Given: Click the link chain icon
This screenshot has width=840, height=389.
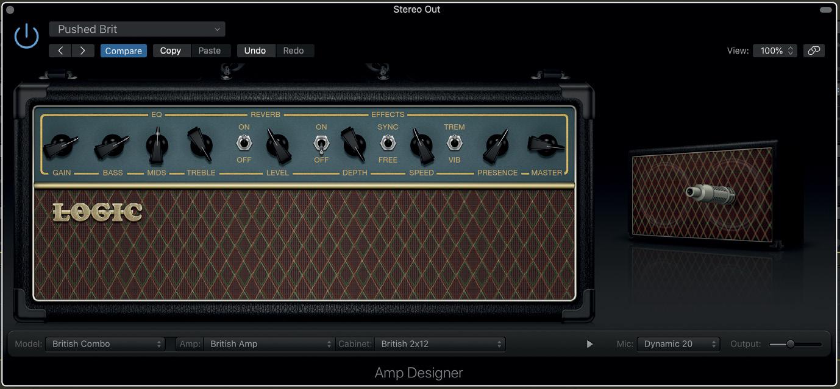Looking at the screenshot, I should pyautogui.click(x=814, y=51).
